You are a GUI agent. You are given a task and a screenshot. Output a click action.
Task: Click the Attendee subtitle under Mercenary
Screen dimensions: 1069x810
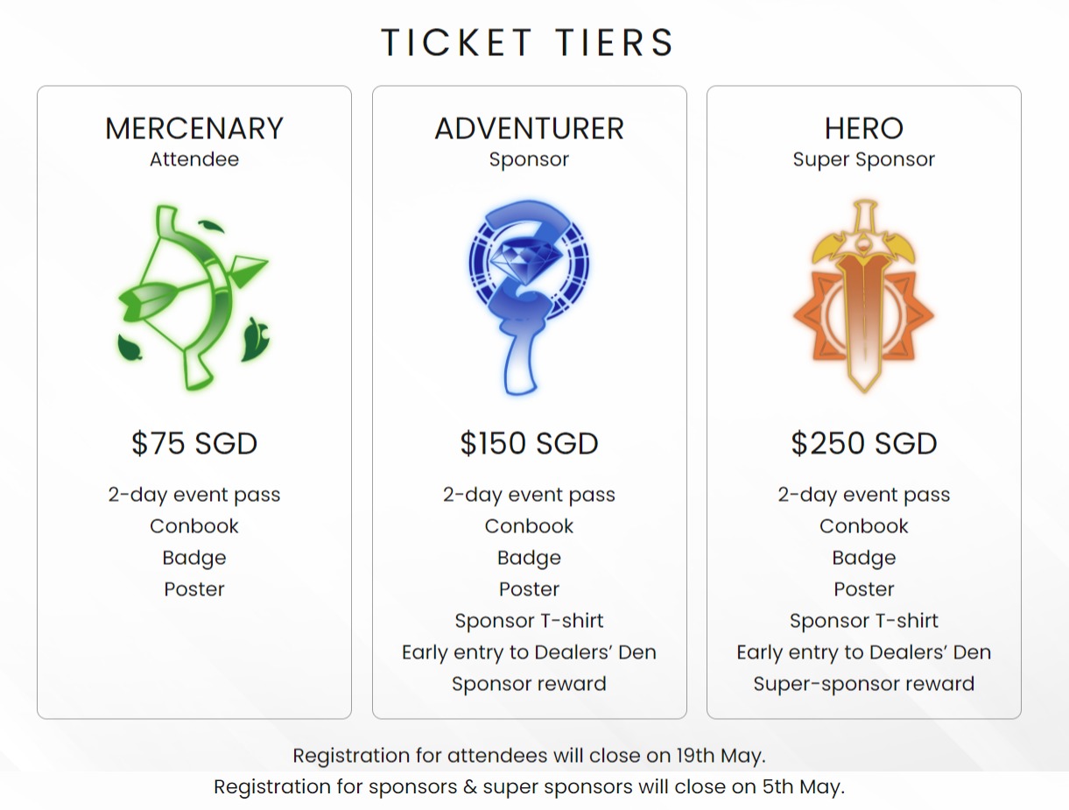click(x=194, y=159)
